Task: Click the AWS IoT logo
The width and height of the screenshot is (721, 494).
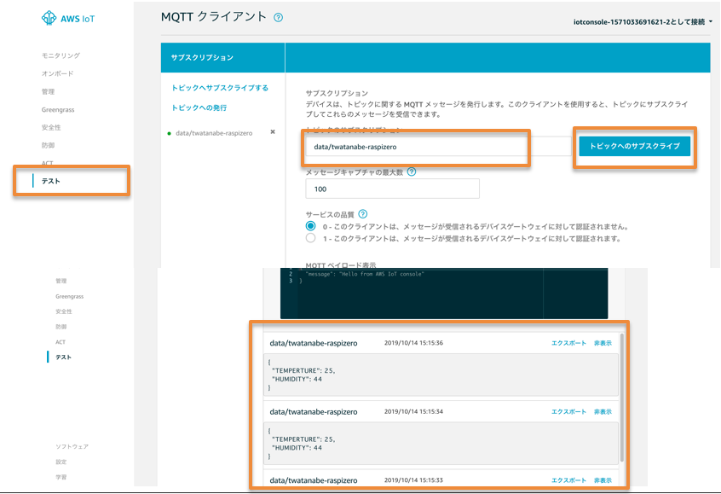Action: tap(68, 19)
